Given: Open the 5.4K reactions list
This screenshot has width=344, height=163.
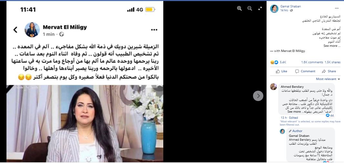Looking at the screenshot, I should click(278, 62).
